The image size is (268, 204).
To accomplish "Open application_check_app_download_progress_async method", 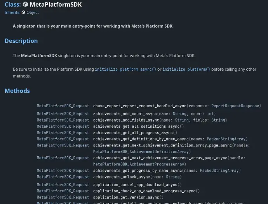I will 144,191.
